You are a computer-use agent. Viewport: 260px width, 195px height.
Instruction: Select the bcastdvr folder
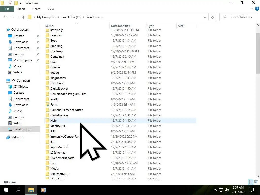56,35
